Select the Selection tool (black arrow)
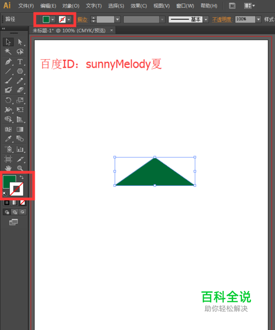Viewport: 275px width, 330px height. coord(8,42)
